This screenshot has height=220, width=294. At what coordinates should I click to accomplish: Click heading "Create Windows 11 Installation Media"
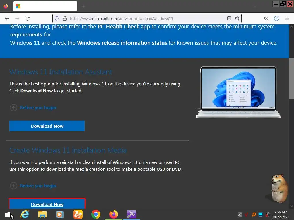68,150
